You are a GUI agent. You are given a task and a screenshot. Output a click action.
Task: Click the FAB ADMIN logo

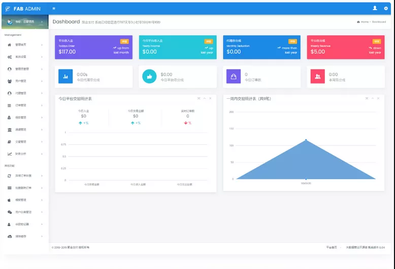[x=23, y=9]
